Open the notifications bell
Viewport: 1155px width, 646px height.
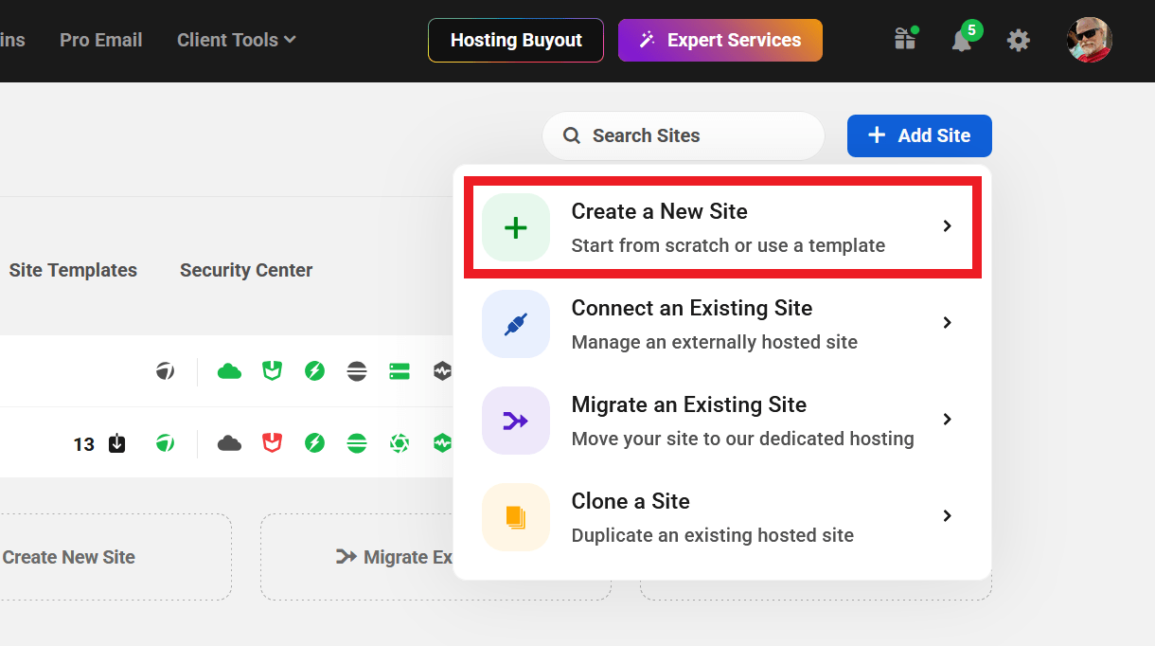[x=962, y=40]
